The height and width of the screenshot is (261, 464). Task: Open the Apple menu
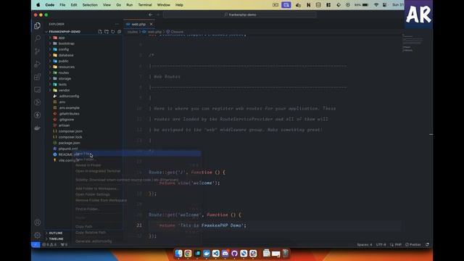pyautogui.click(x=38, y=5)
